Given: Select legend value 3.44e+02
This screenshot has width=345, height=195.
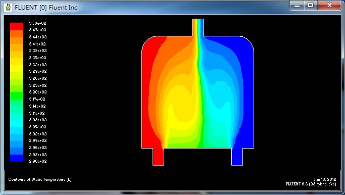Looking at the screenshot, I should click(37, 37).
